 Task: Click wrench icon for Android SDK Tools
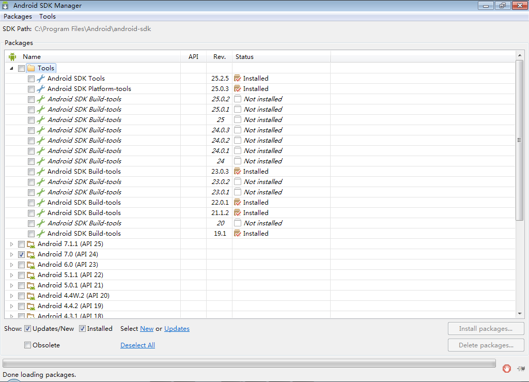(41, 79)
